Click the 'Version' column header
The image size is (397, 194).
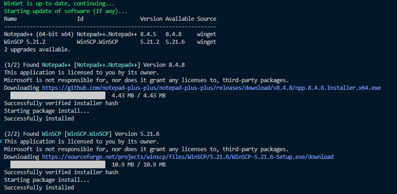click(x=151, y=19)
